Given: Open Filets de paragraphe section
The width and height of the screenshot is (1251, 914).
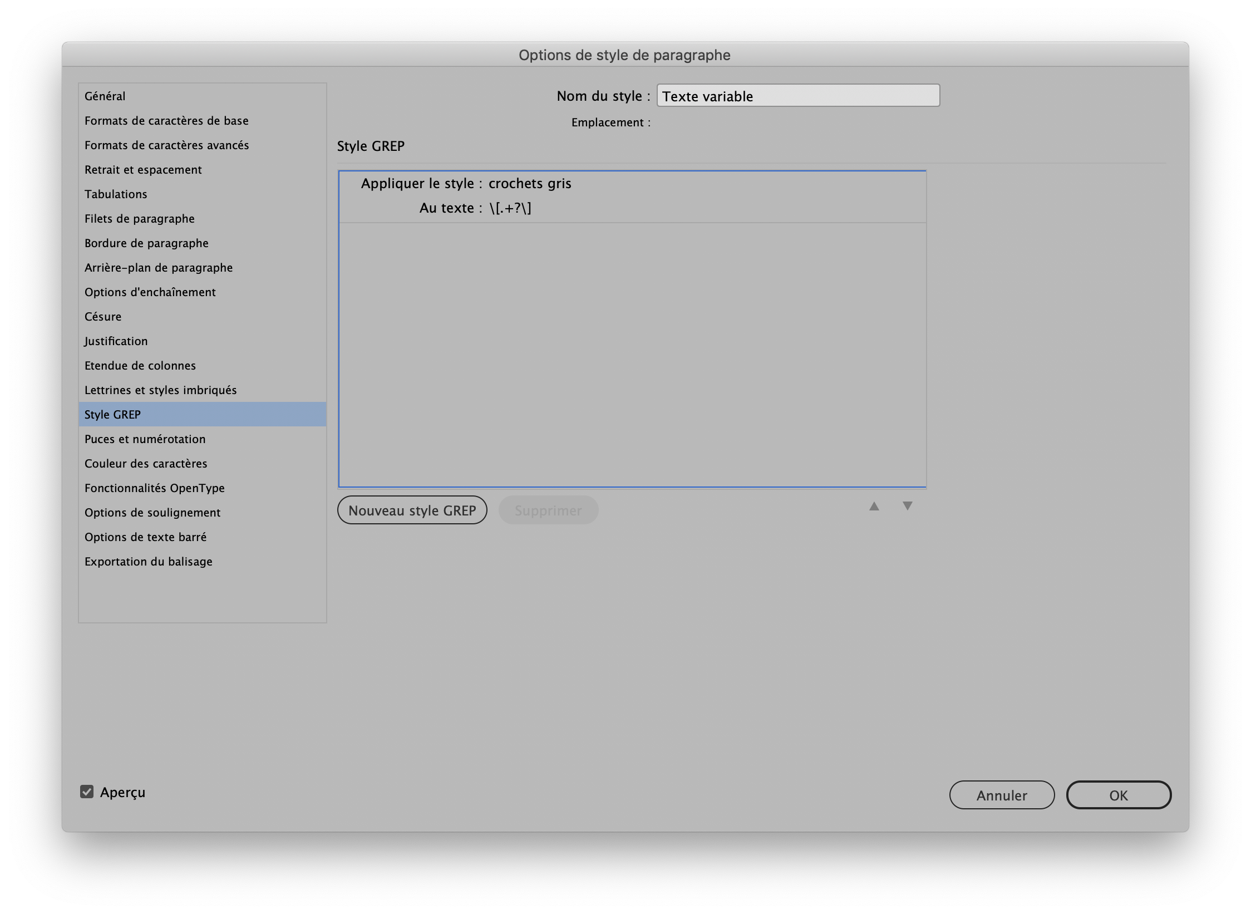Looking at the screenshot, I should [x=203, y=218].
